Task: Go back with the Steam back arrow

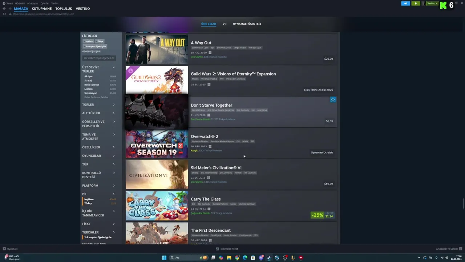Action: click(4, 9)
